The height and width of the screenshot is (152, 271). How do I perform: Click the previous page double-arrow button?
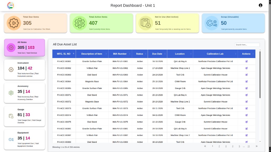coord(205,146)
